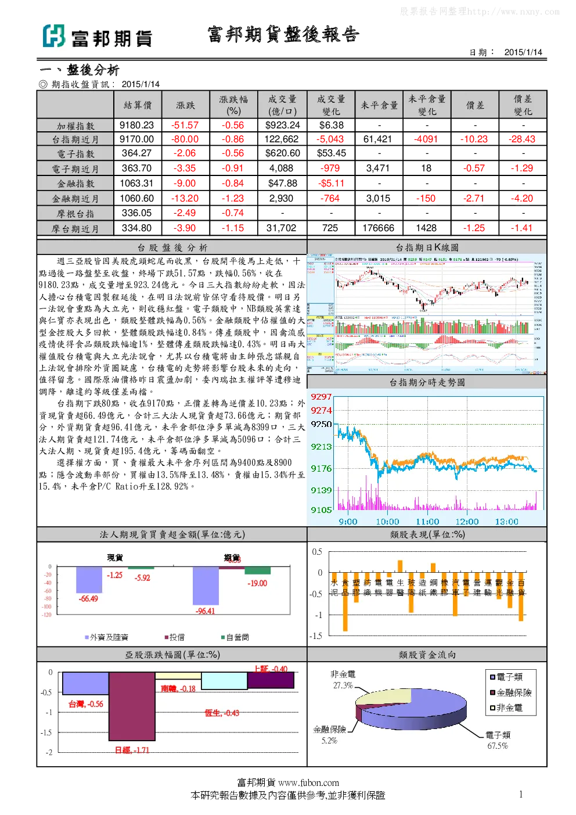Click the cell value 176666
The height and width of the screenshot is (815, 576).
[x=378, y=228]
